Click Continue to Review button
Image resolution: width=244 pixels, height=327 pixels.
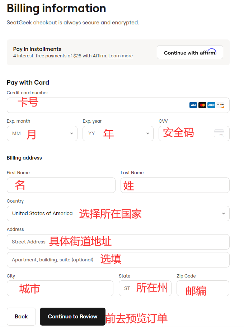pyautogui.click(x=72, y=317)
